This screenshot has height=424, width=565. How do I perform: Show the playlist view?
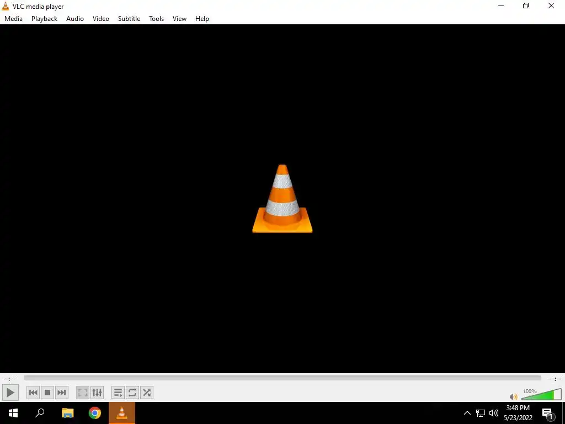(118, 393)
